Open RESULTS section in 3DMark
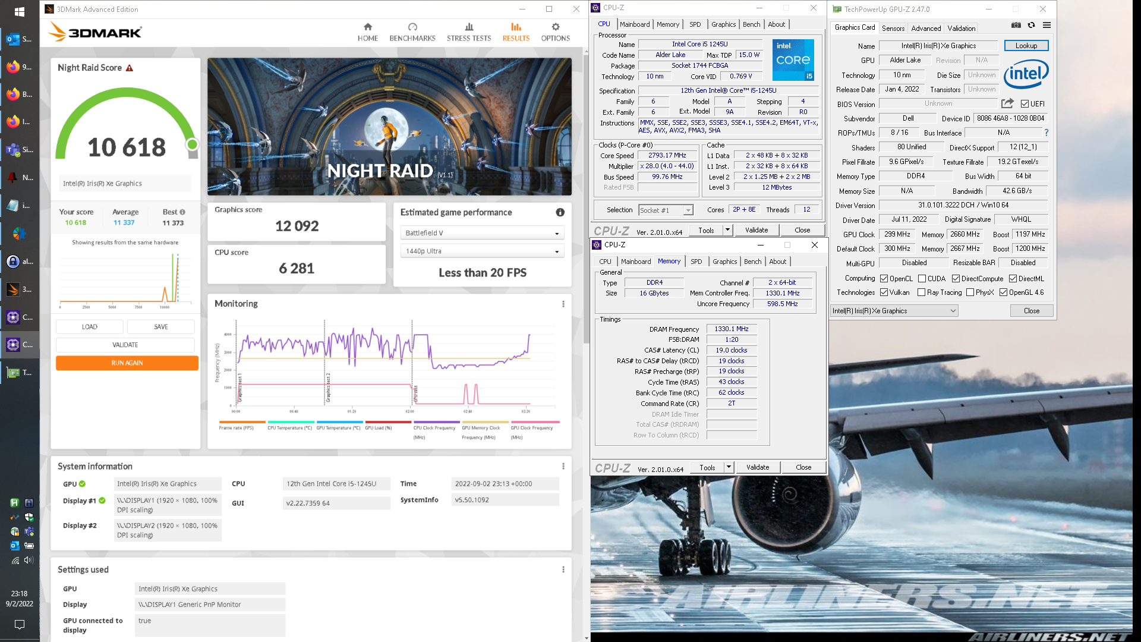 coord(516,32)
